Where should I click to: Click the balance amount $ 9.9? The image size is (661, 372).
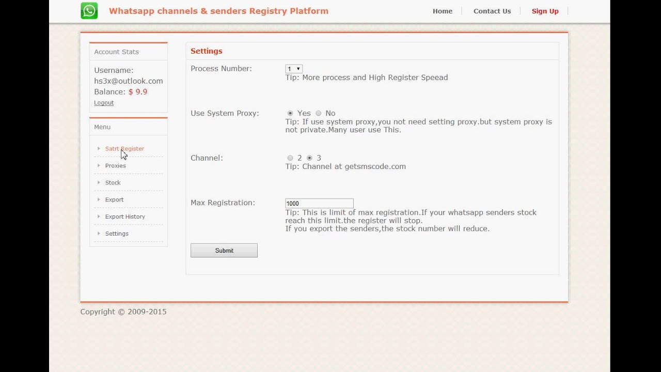[x=138, y=92]
